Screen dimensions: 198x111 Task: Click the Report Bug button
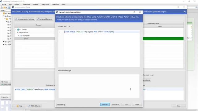click(61, 105)
